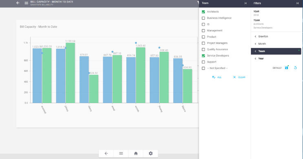Collapse the Team panel arrow icon
303x159 pixels.
click(x=245, y=3)
